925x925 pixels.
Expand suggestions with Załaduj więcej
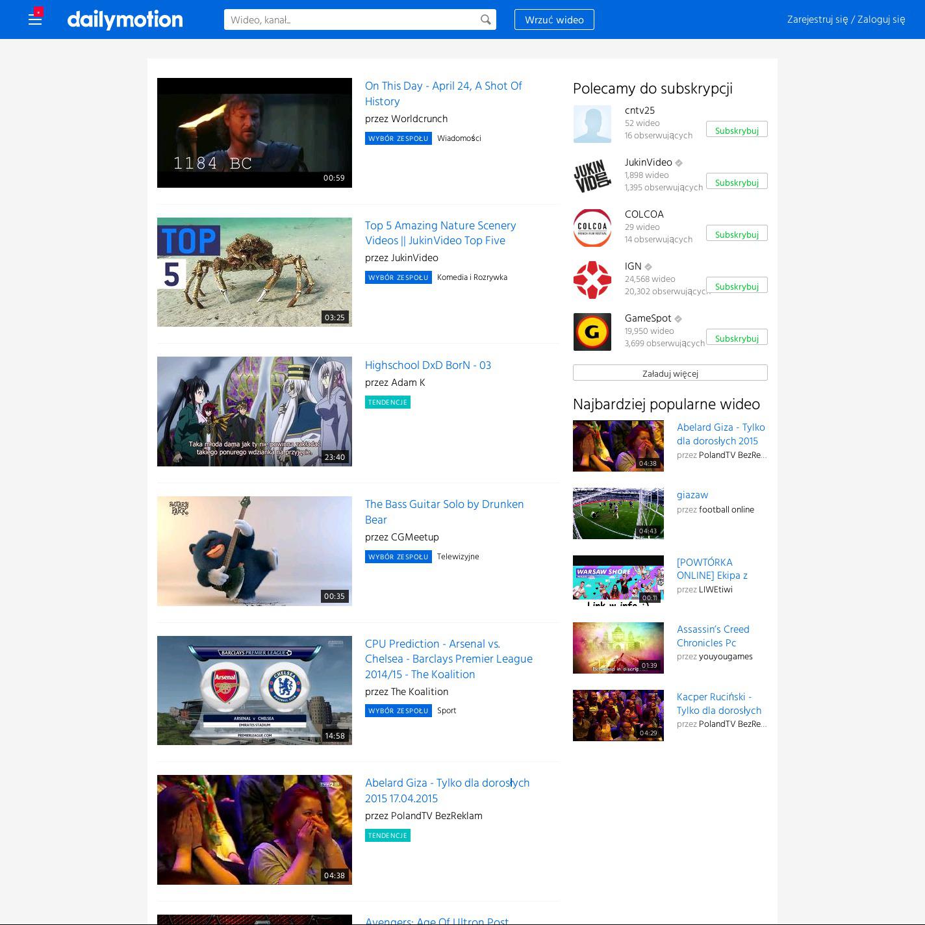(670, 373)
